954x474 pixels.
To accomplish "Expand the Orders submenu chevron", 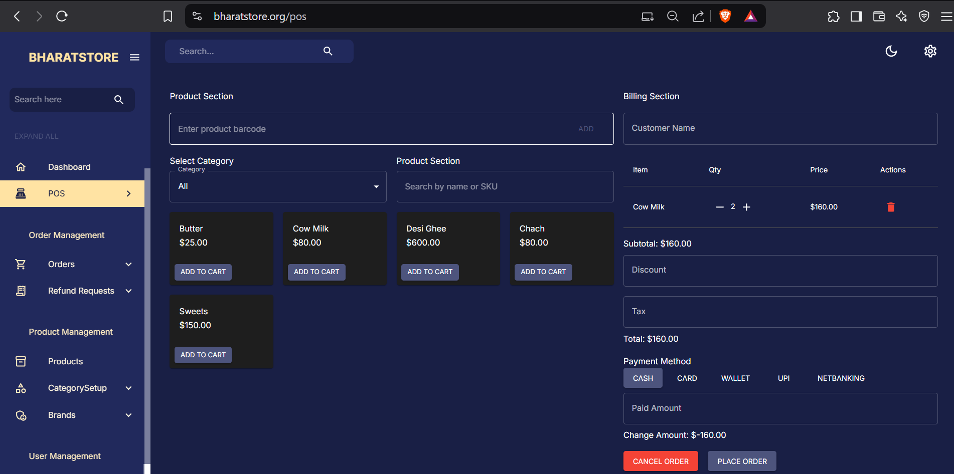I will point(128,264).
